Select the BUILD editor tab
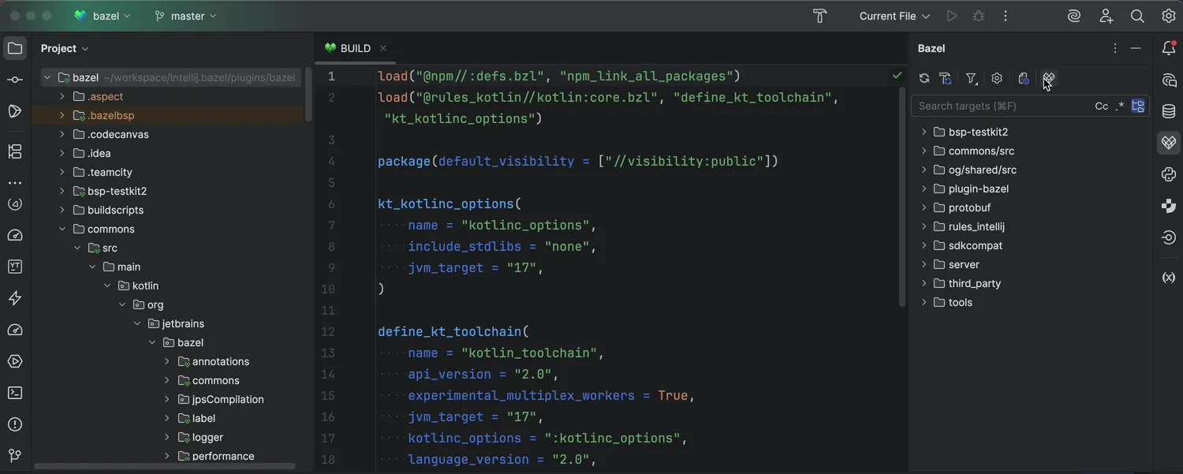1183x474 pixels. (x=355, y=48)
